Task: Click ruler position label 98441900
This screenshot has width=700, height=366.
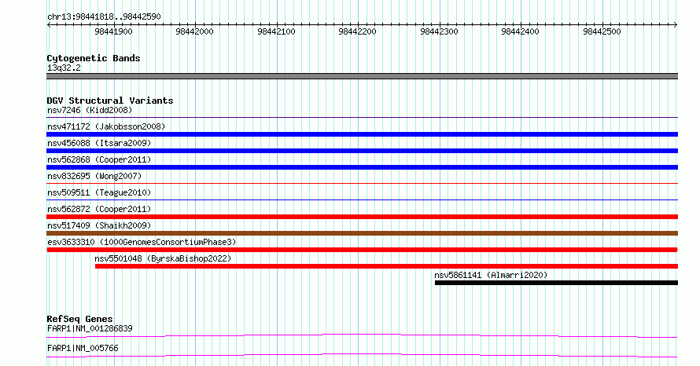Action: pos(113,31)
